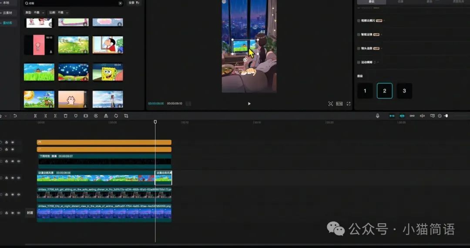
Task: Toggle the preview axis icon
Action: (x=422, y=116)
